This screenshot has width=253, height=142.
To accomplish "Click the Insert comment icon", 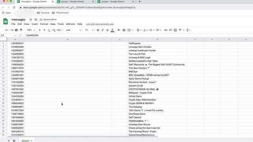I will pos(170,30).
